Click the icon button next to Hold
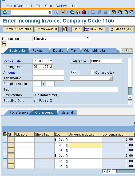 [x=65, y=29]
